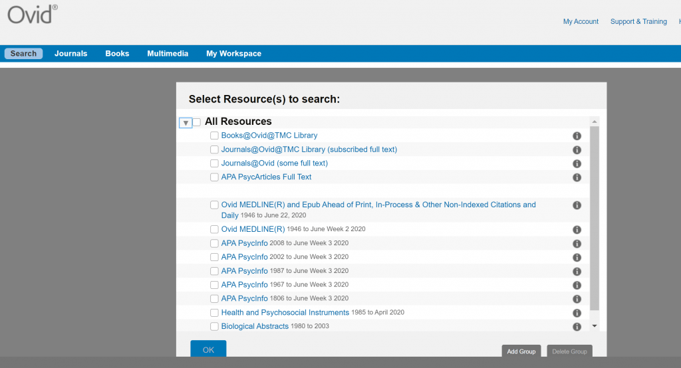Open APA PsycInfo 2008 to June Week 3 link
The width and height of the screenshot is (681, 368).
[245, 243]
